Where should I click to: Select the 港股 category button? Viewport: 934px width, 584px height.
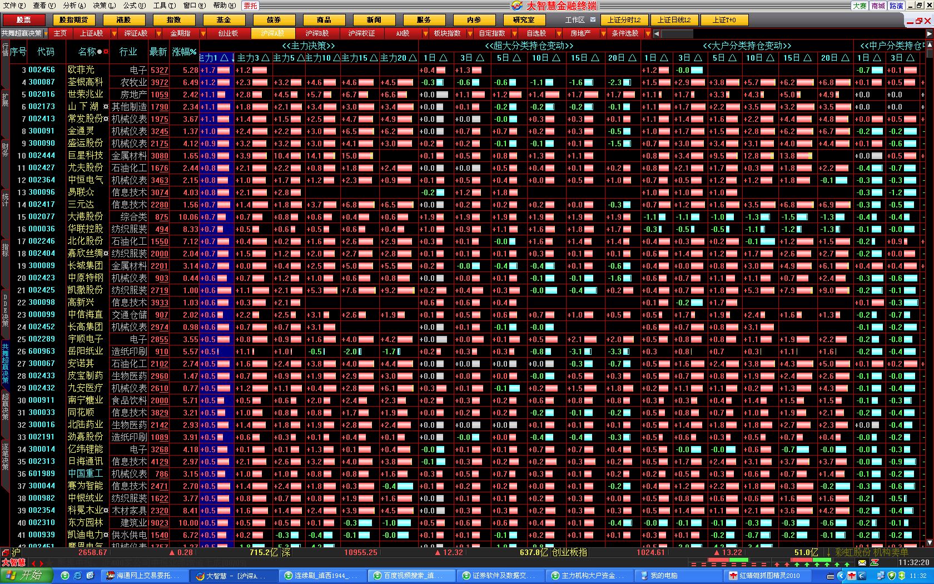coord(123,20)
